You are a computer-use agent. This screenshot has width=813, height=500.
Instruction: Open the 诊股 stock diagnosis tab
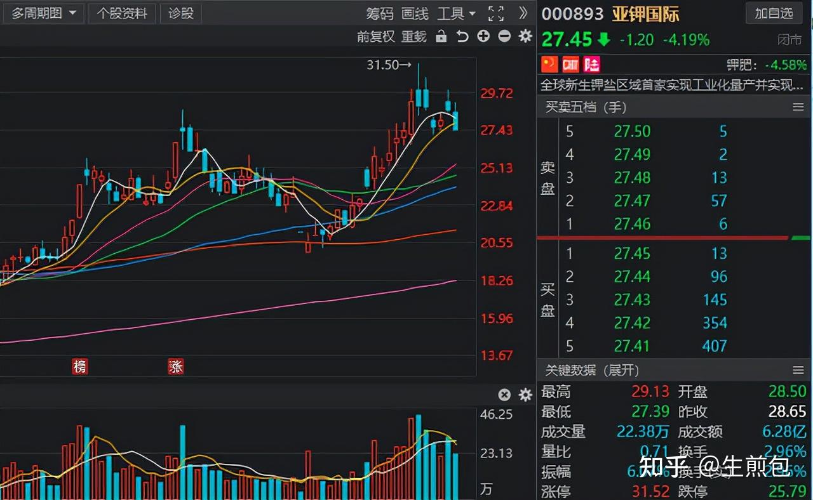(181, 13)
